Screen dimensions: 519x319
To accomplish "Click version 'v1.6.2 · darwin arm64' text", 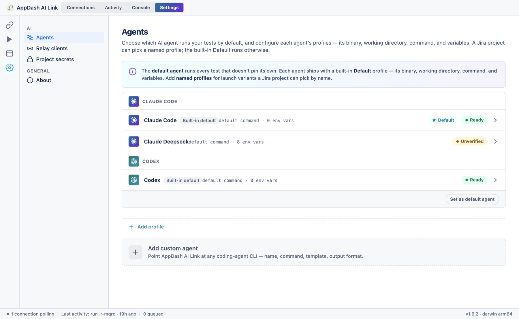I will [x=489, y=314].
